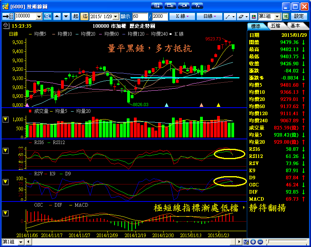Toggle the 迄 end date button
The width and height of the screenshot is (311, 247).
(84, 16)
